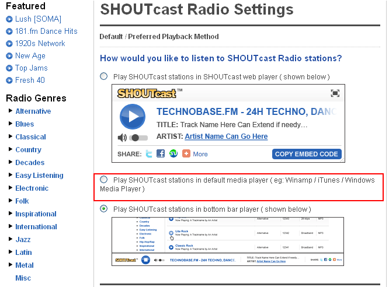
Task: Select the bottom bar player radio option
Action: pos(104,209)
